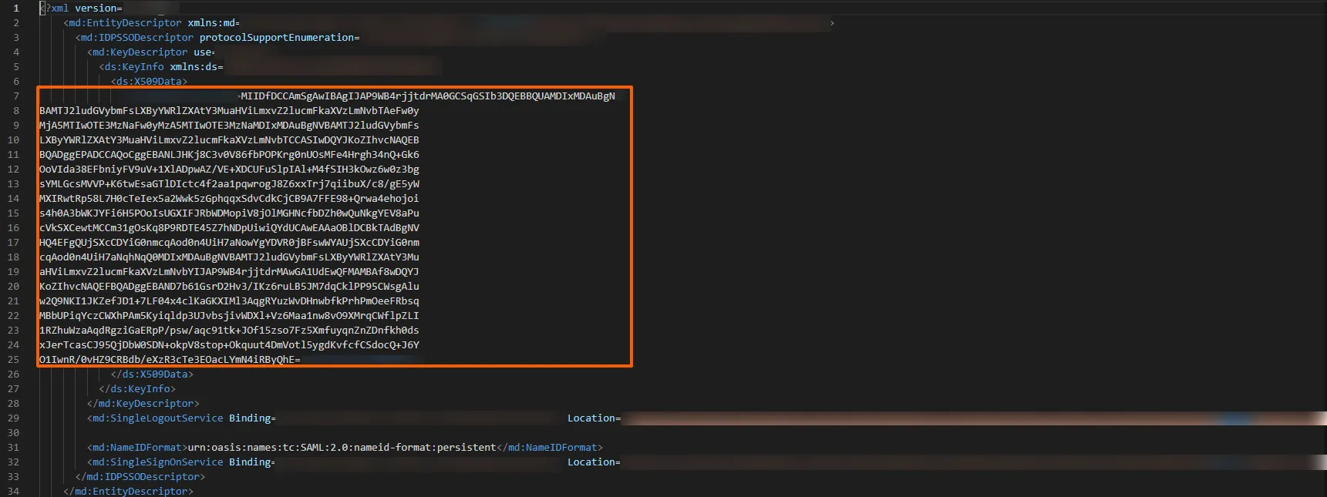Screen dimensions: 1327x497
Task: Click certificate text starting with MIIDfDCCAmSgAwIBAgIJAP9WB4
Action: (x=427, y=96)
